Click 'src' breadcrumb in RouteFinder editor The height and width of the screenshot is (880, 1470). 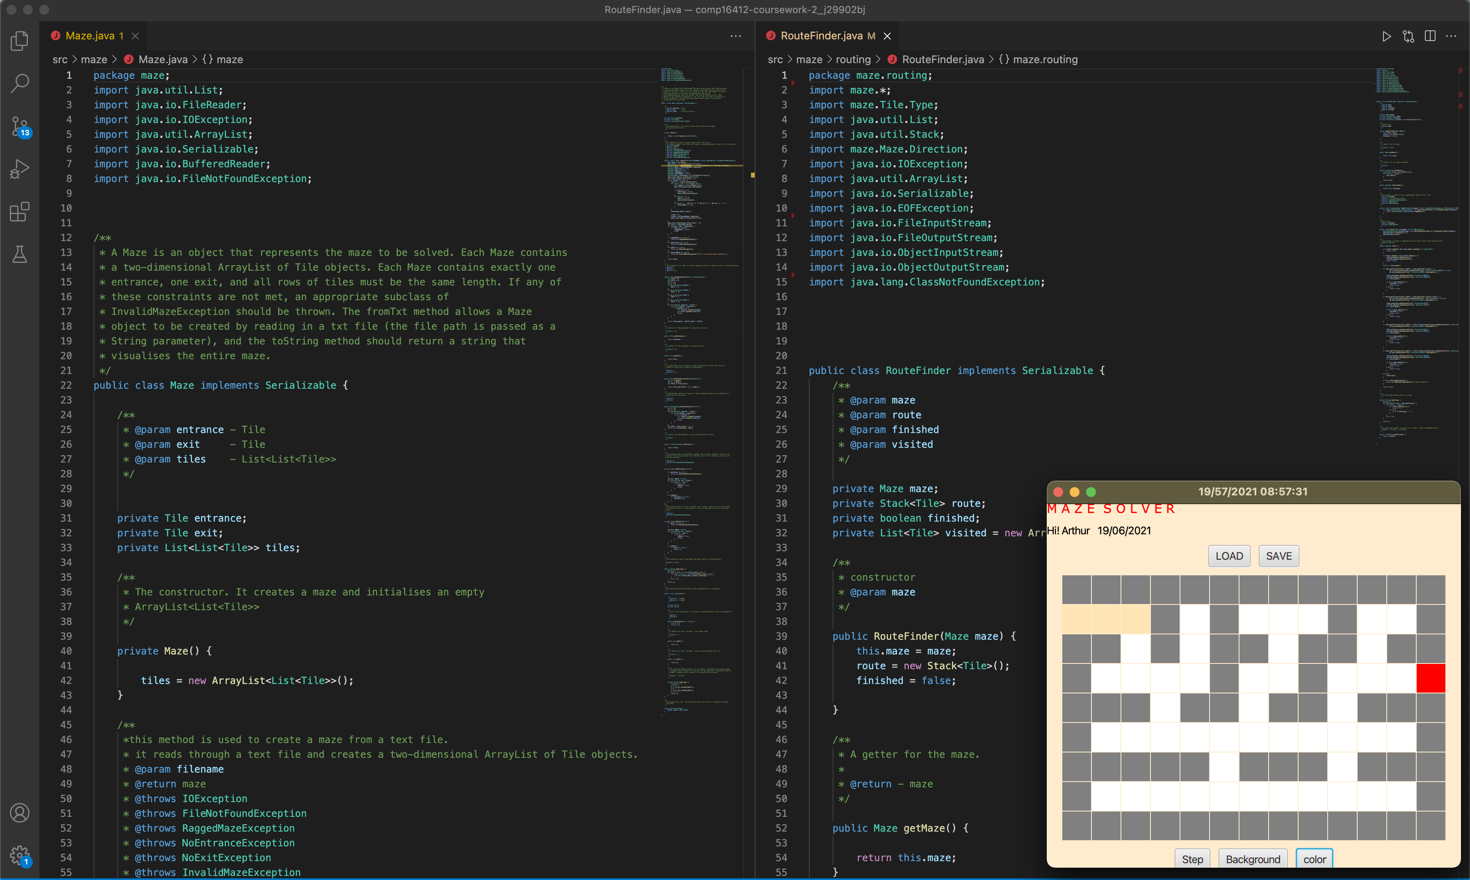click(775, 59)
